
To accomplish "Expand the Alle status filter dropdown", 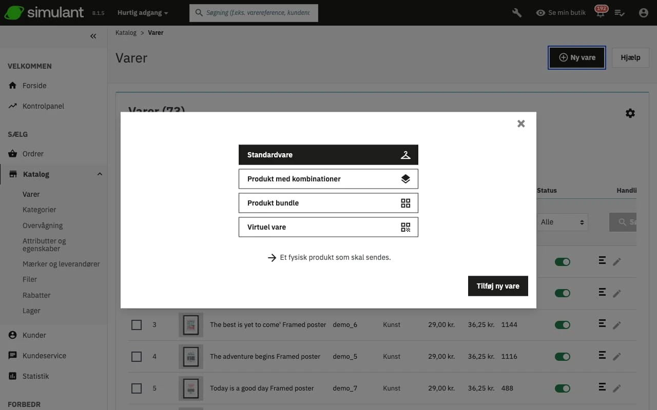I will (562, 222).
